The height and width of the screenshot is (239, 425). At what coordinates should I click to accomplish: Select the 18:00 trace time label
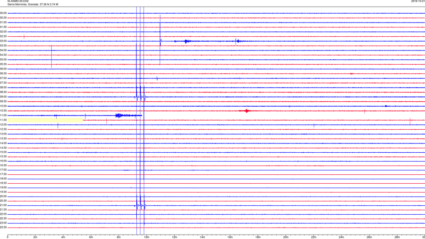click(x=3, y=178)
